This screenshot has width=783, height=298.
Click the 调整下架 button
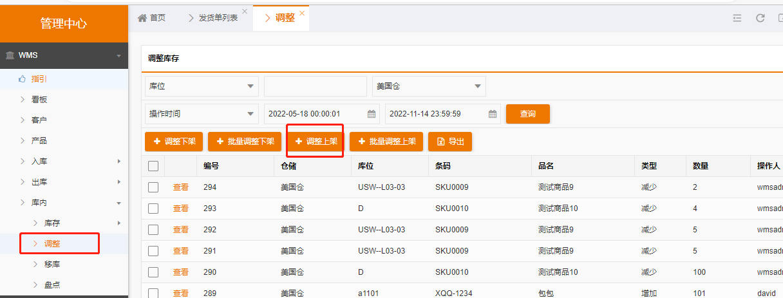tap(174, 142)
